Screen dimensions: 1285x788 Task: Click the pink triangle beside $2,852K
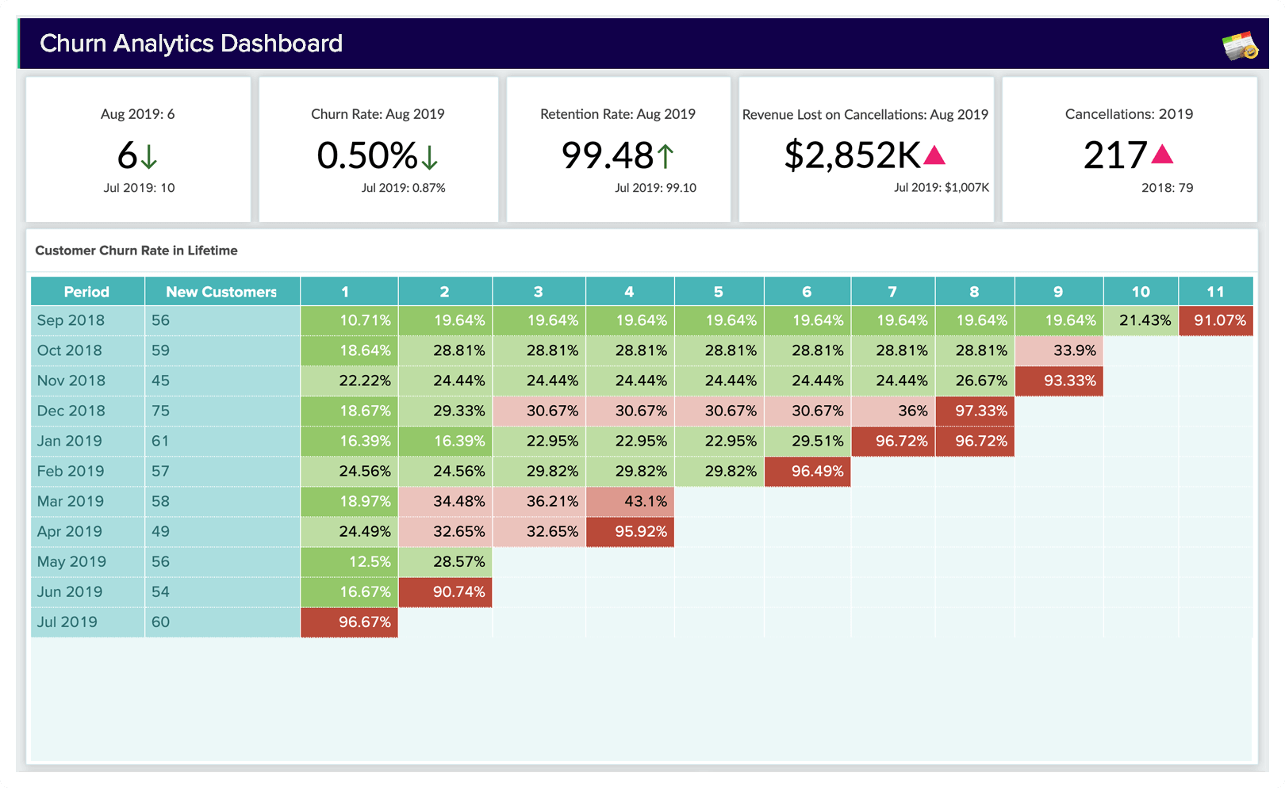(x=935, y=155)
